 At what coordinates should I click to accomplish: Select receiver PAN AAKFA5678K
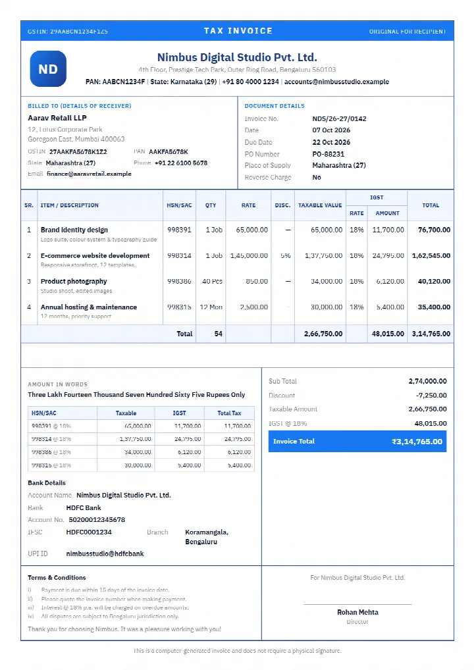point(169,151)
